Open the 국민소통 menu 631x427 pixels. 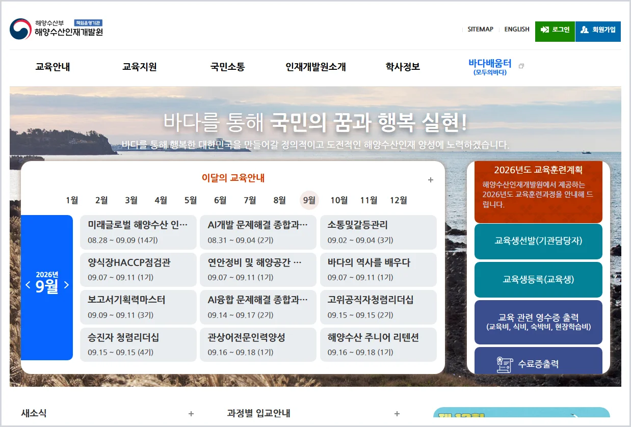pos(228,67)
